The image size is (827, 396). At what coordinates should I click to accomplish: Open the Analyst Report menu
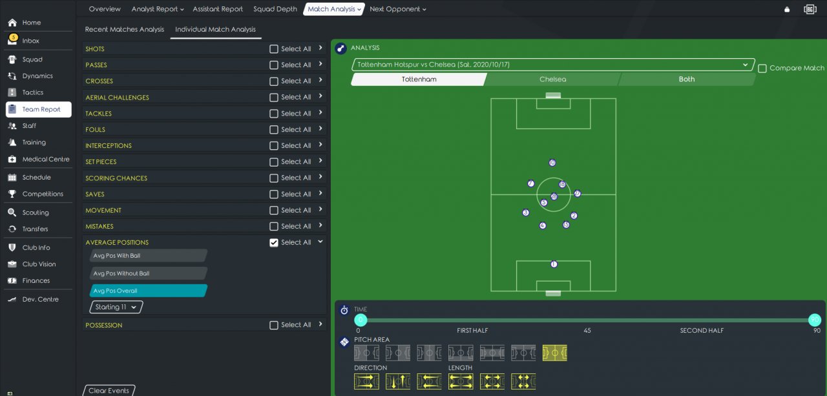pyautogui.click(x=158, y=9)
